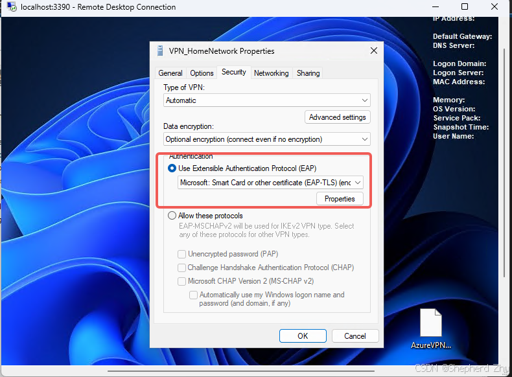
Task: Click the 'Snapshot Time:' desktop info text
Action: [x=461, y=127]
